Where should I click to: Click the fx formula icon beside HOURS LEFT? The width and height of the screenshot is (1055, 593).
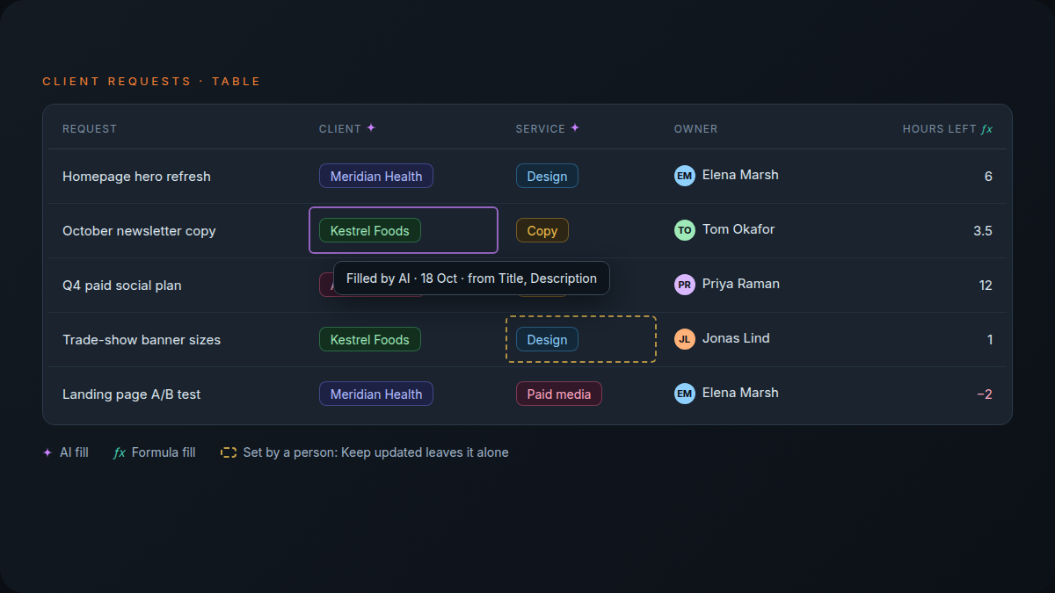987,129
